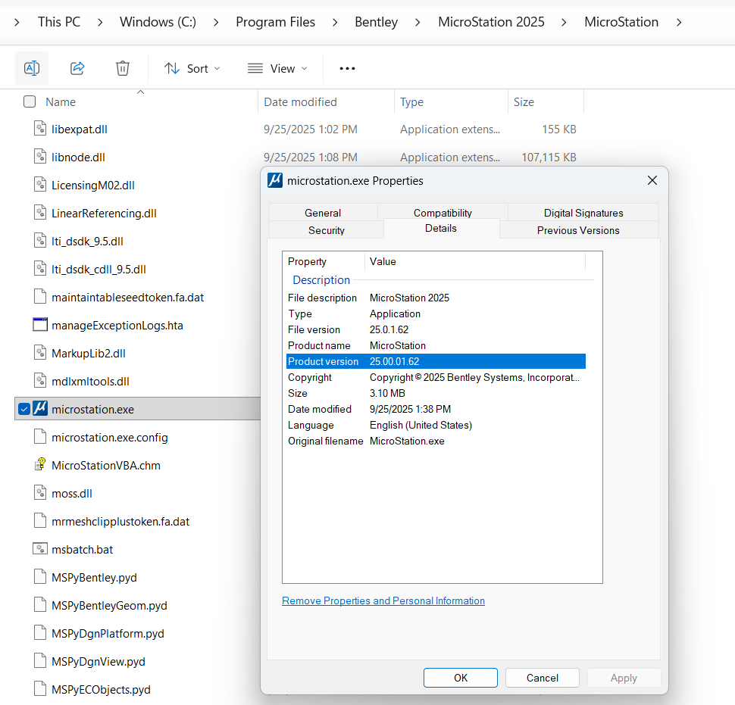Screen dimensions: 735x705
Task: Expand the chevron after Bentley in the path
Action: click(418, 22)
